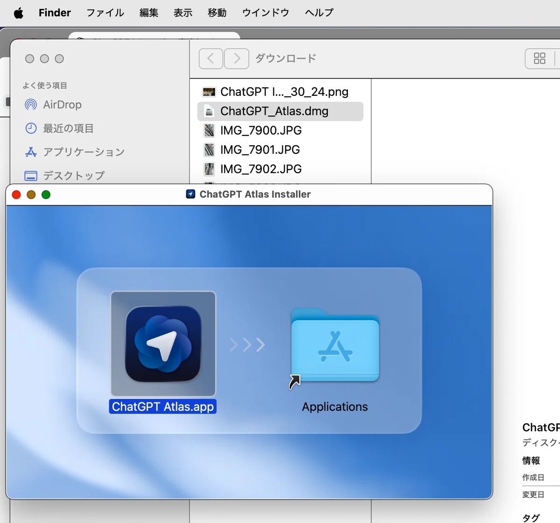Click the Applications label text
The image size is (560, 523).
[335, 407]
